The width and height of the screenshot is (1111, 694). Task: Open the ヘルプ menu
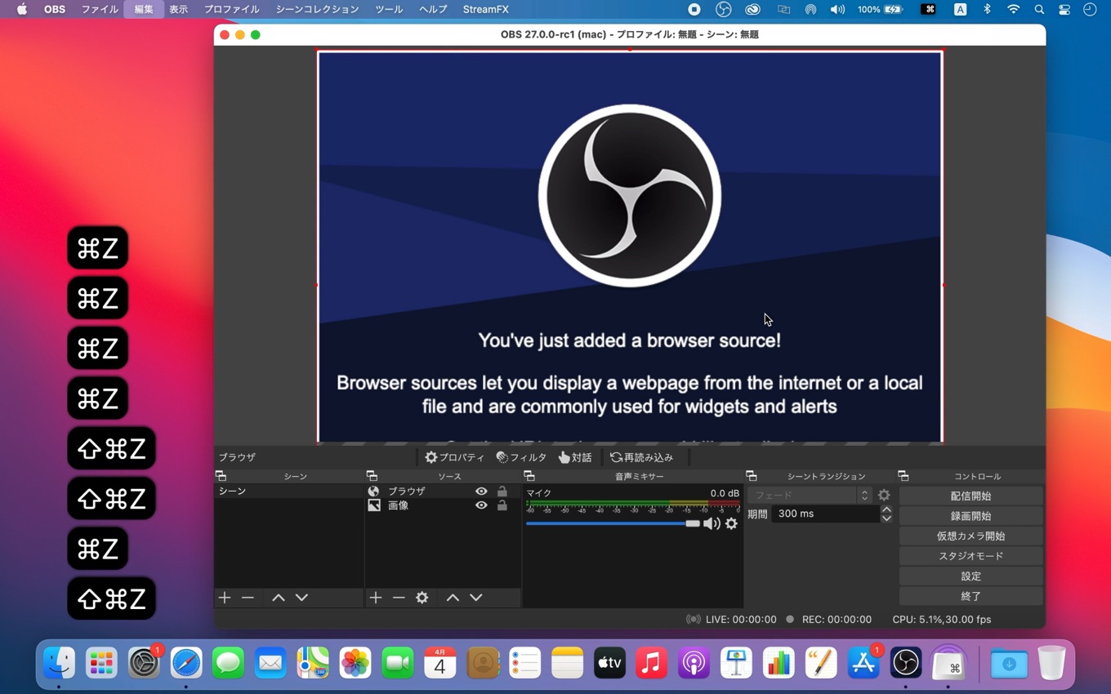pyautogui.click(x=433, y=9)
